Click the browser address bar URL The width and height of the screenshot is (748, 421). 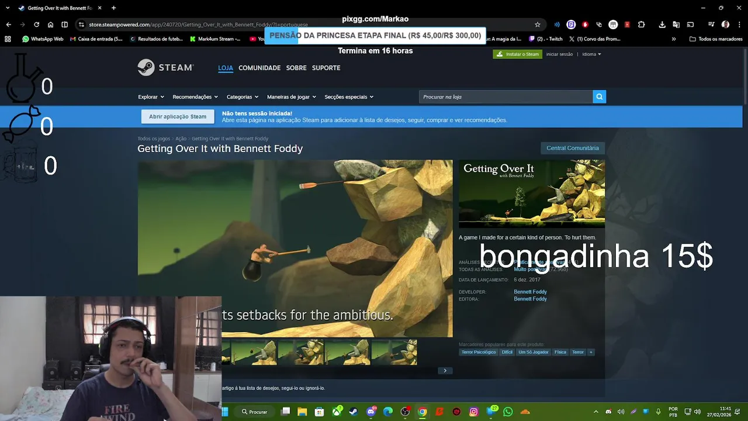pyautogui.click(x=199, y=25)
